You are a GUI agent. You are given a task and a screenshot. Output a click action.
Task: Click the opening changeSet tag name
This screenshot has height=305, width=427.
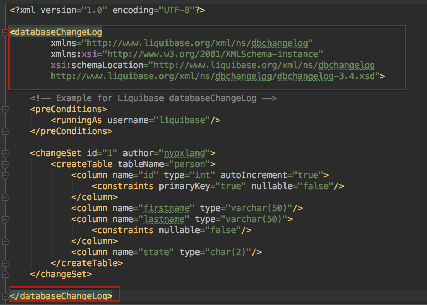click(x=58, y=153)
